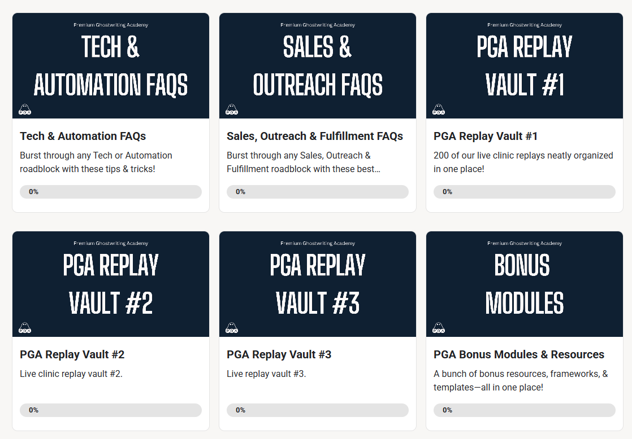Click '200 of our live clinic replays' description
632x439 pixels.
tap(523, 162)
